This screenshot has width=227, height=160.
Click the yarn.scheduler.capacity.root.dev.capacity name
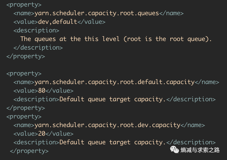[x=107, y=125]
